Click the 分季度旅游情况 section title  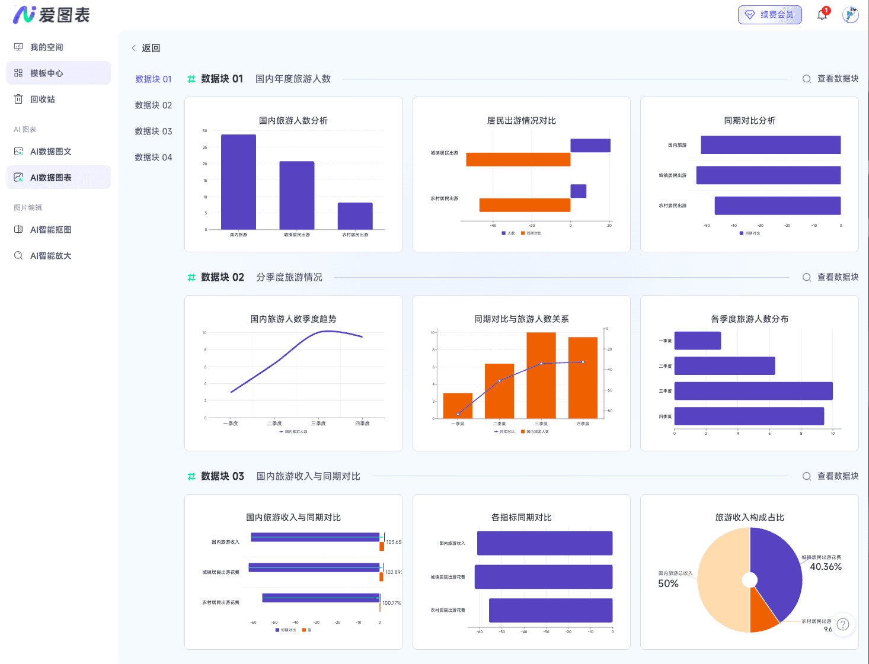pyautogui.click(x=289, y=277)
